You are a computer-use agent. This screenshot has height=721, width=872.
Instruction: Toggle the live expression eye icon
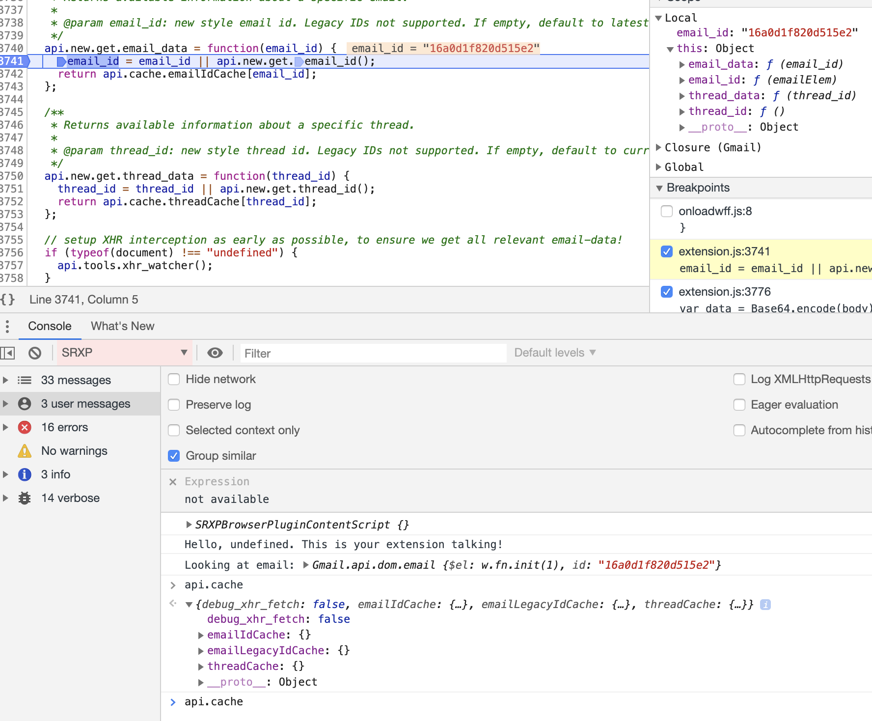click(215, 353)
